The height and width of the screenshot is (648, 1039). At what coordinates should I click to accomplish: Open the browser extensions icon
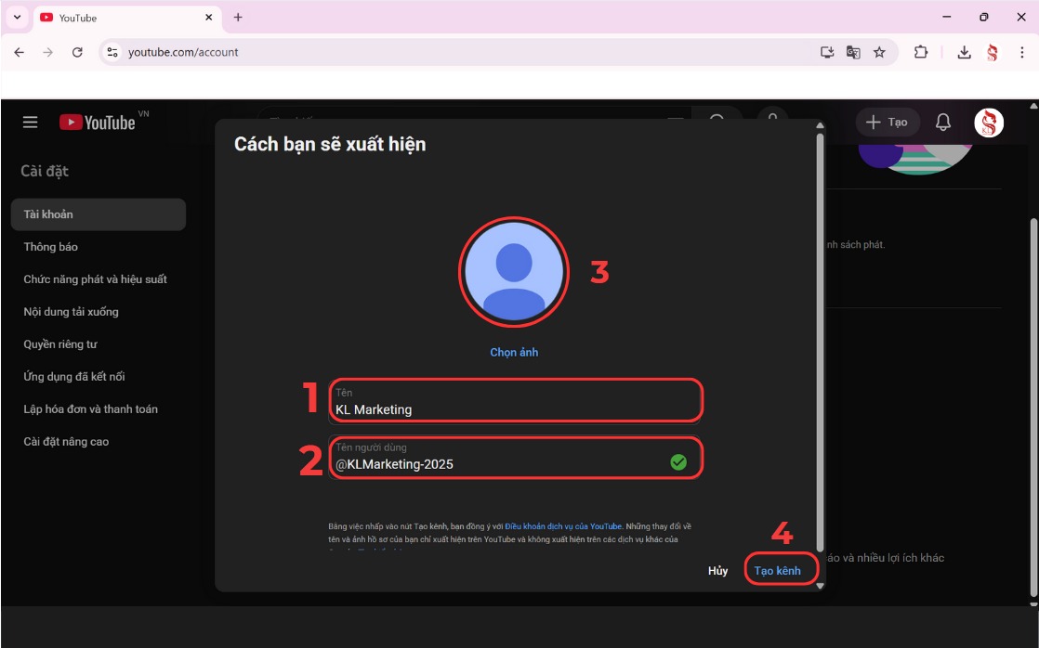point(920,52)
